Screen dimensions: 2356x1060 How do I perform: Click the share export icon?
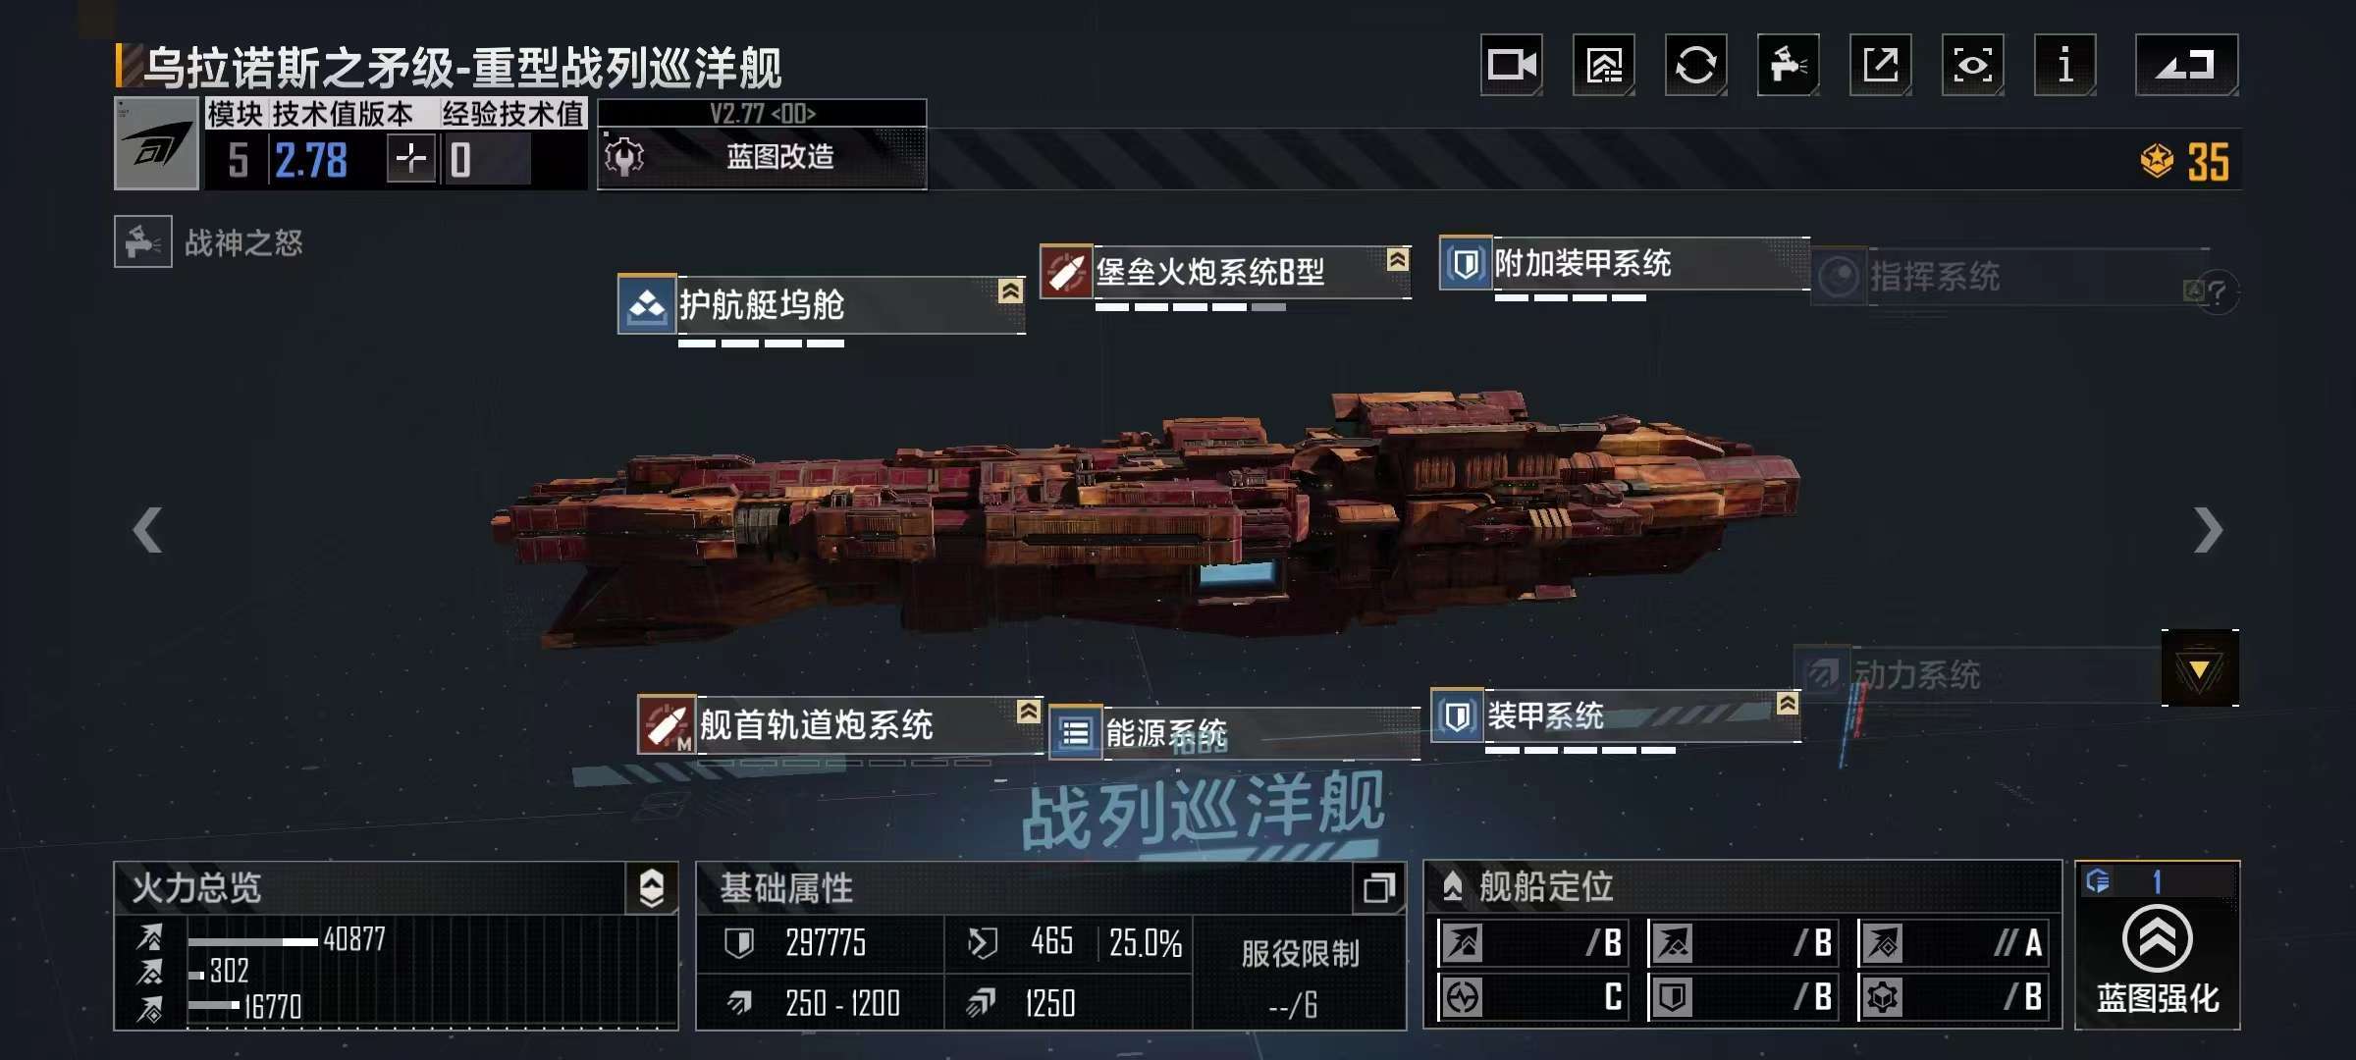1881,65
